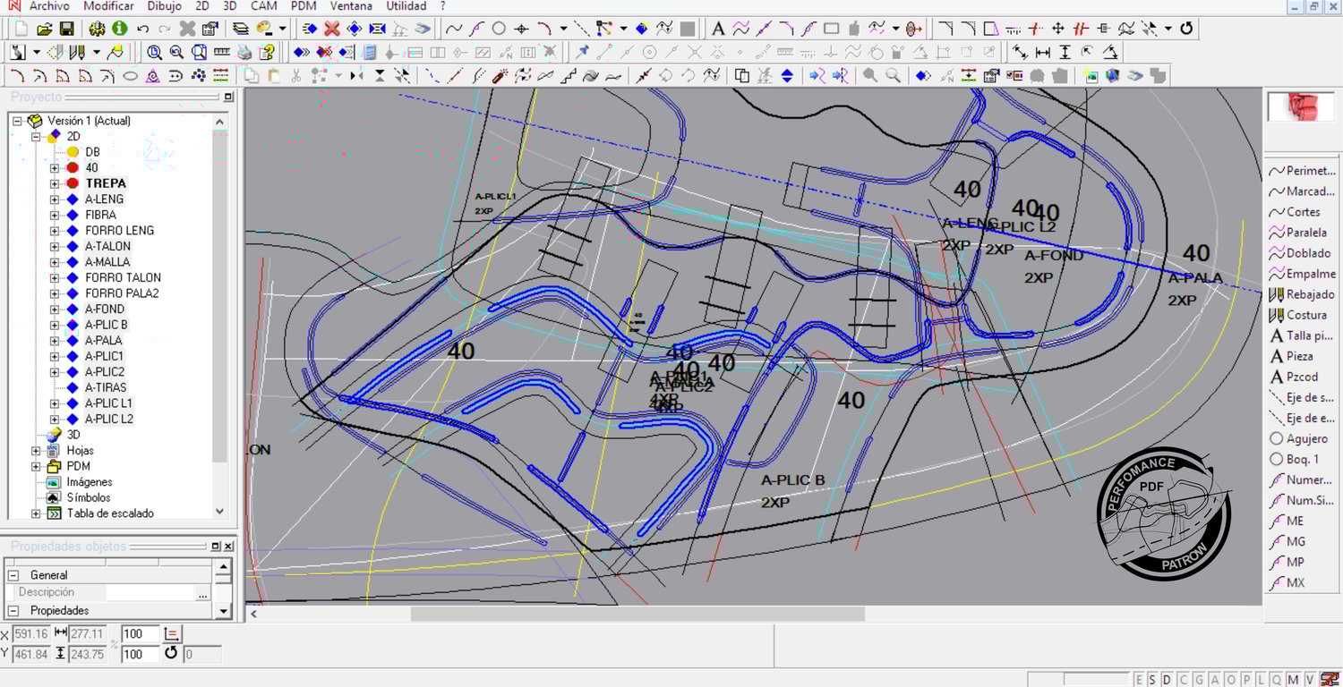This screenshot has height=687, width=1343.
Task: Click the rectangle shape tool
Action: coord(831,29)
